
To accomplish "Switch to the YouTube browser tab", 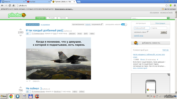I will pos(38,2).
